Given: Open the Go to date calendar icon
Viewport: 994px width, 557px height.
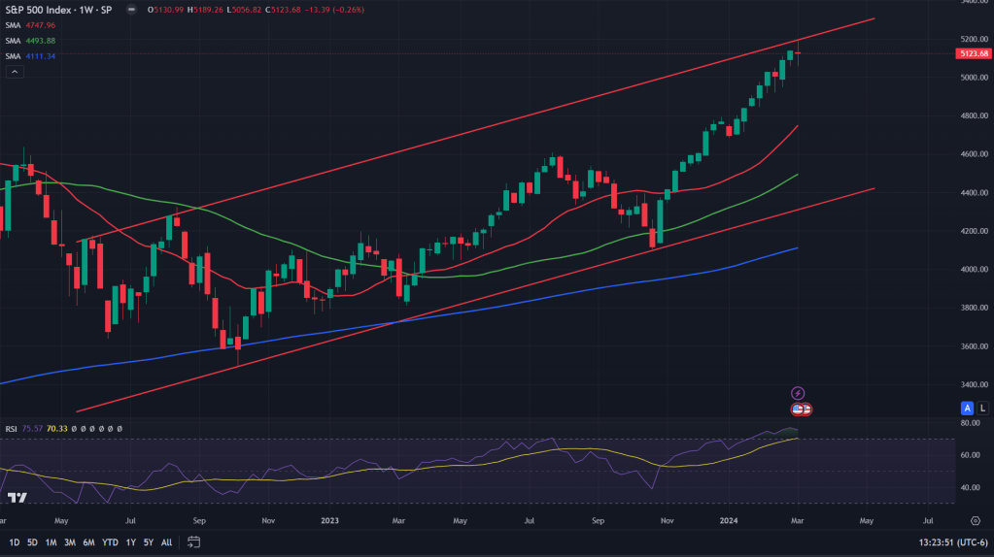Looking at the screenshot, I should (x=194, y=542).
